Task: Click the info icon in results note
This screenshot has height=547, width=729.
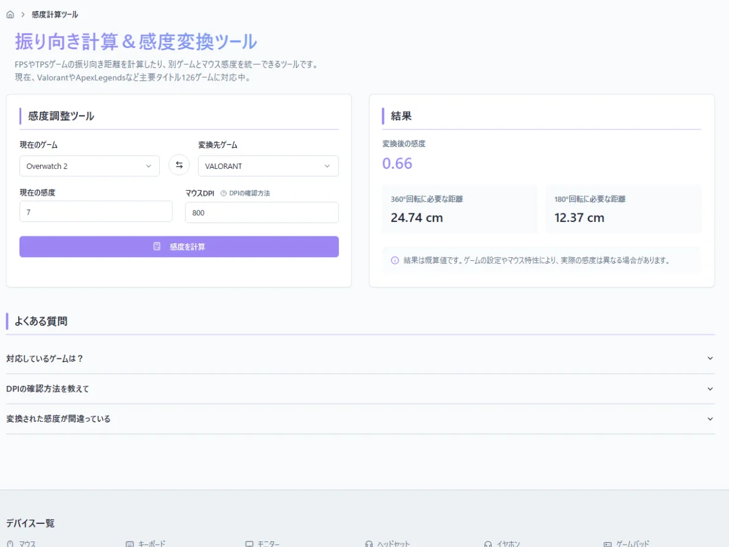Action: [x=395, y=260]
